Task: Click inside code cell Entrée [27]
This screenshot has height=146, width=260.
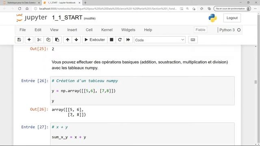Action: click(142, 134)
